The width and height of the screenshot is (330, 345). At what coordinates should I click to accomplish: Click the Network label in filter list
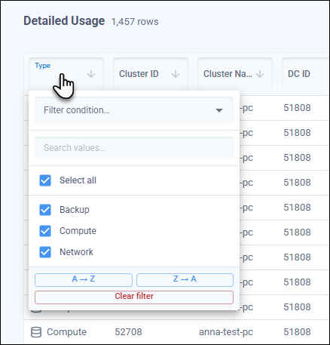click(x=76, y=252)
